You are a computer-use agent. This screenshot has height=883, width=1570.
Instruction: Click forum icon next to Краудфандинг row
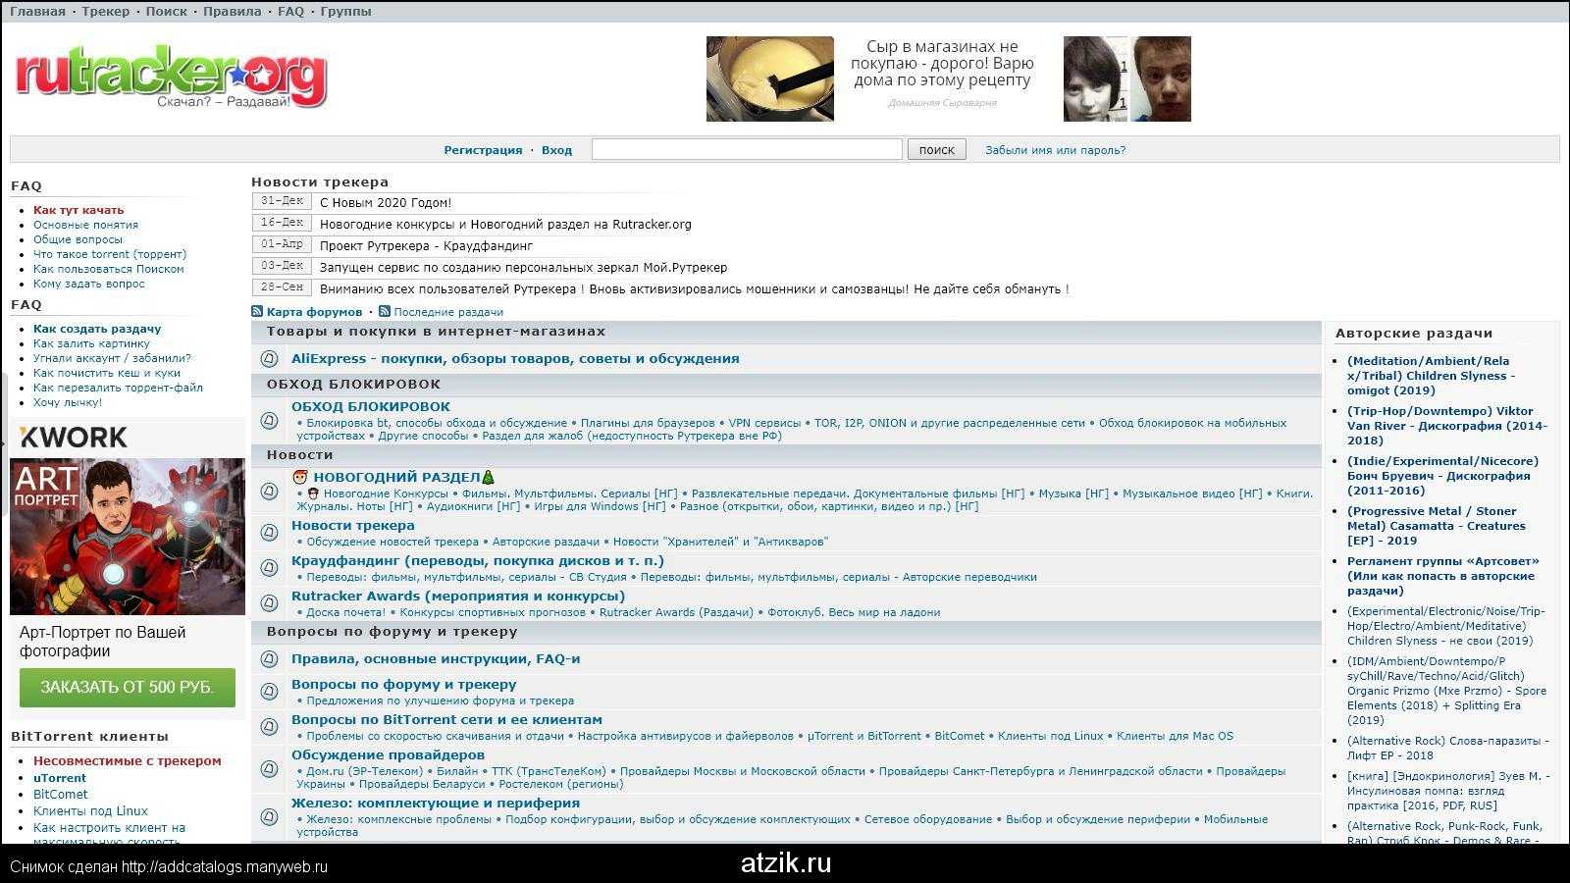click(269, 568)
